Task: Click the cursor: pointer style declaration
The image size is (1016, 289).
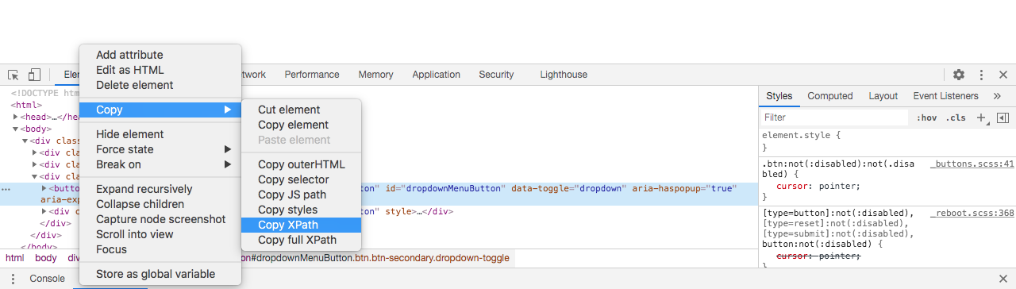Action: [x=818, y=186]
